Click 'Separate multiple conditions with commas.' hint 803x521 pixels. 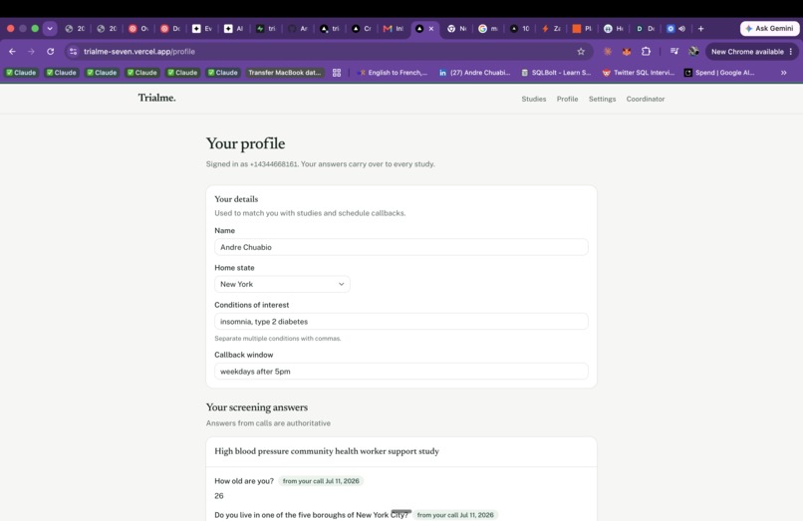pos(278,338)
